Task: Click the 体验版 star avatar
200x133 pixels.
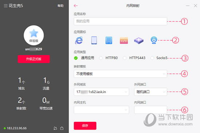Action: click(34, 35)
